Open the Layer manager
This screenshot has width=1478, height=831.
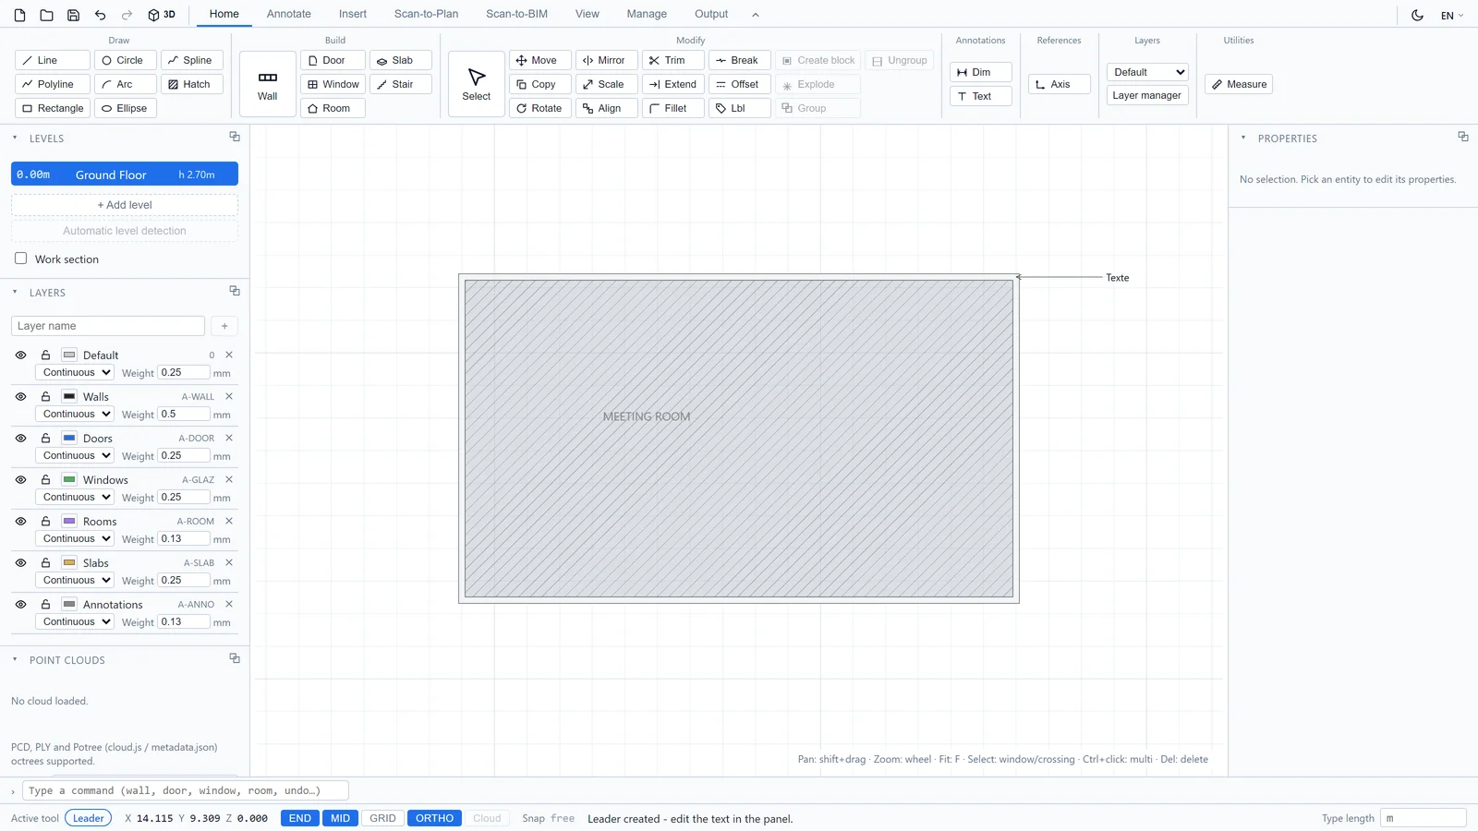pos(1147,95)
